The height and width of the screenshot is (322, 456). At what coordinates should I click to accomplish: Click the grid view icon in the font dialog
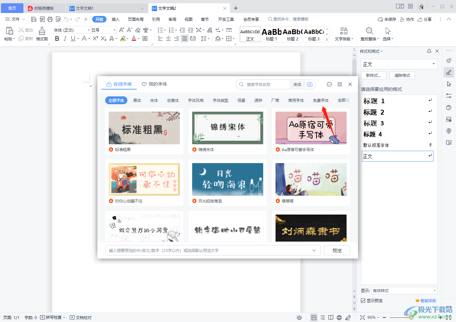tap(340, 84)
